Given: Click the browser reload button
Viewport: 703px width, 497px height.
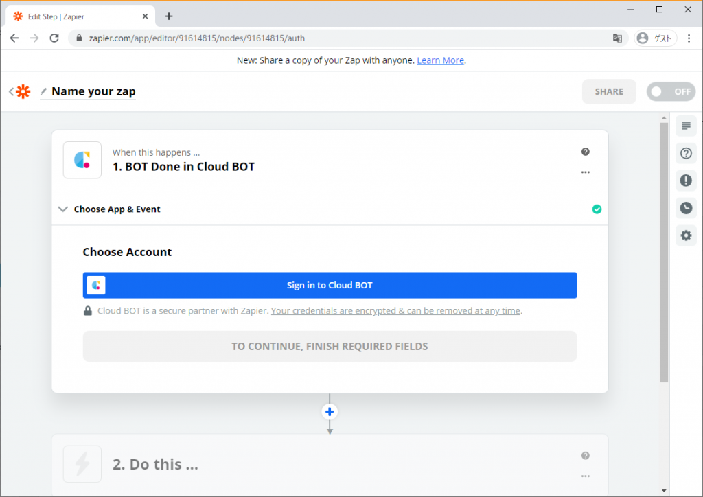Looking at the screenshot, I should (54, 38).
